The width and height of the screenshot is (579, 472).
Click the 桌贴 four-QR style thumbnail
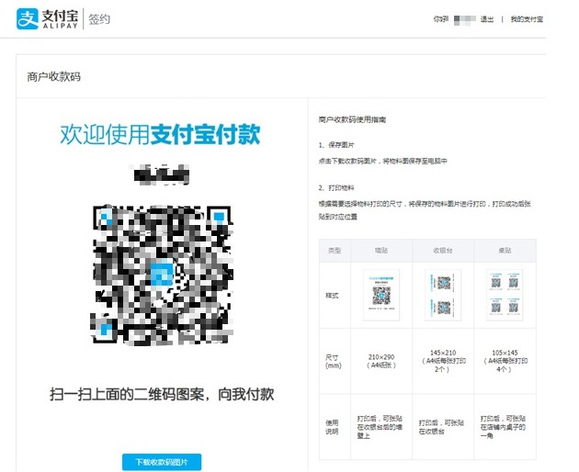point(505,295)
